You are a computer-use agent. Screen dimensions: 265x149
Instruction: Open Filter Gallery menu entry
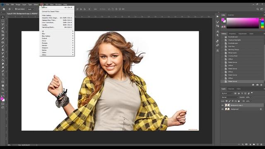tap(57, 15)
